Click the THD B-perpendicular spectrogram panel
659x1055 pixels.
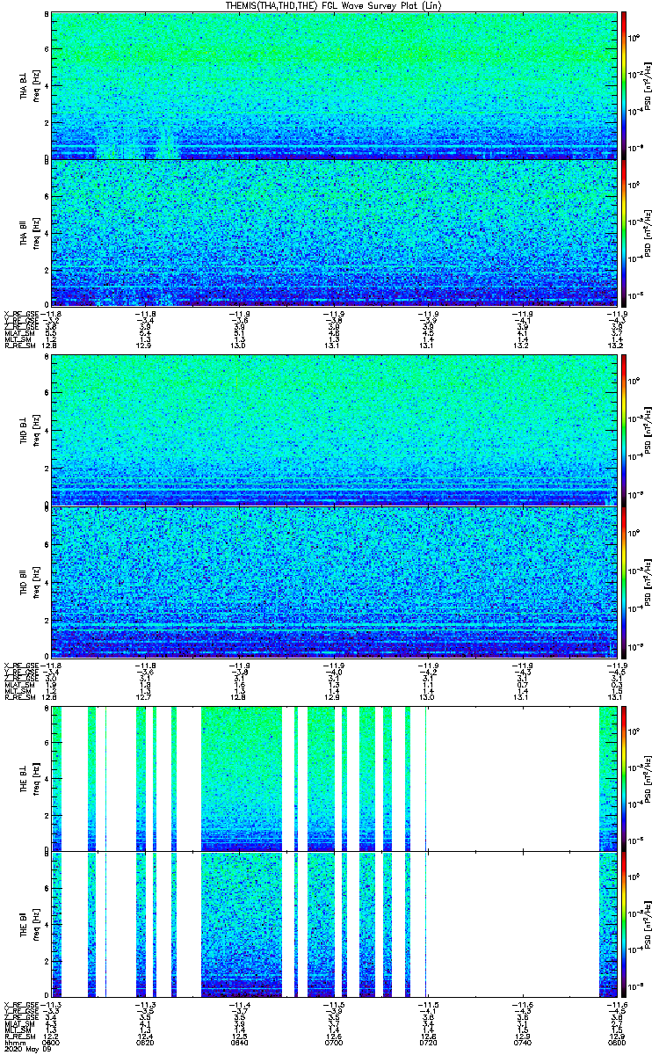[x=334, y=430]
